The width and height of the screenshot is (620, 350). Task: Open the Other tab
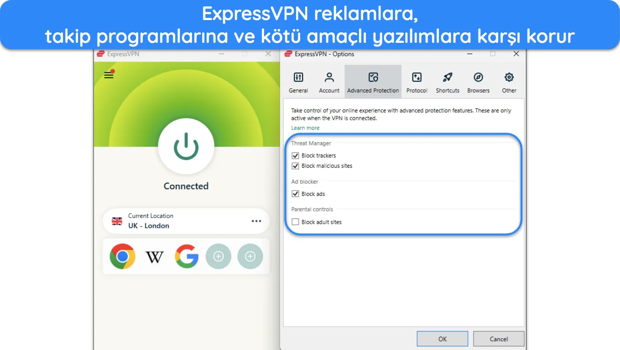coord(509,82)
